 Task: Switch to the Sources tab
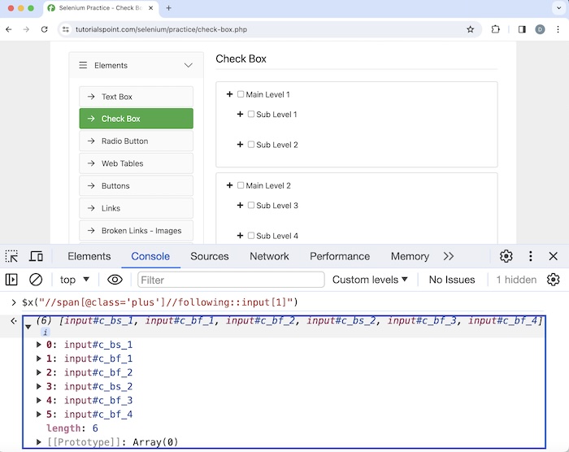point(210,256)
